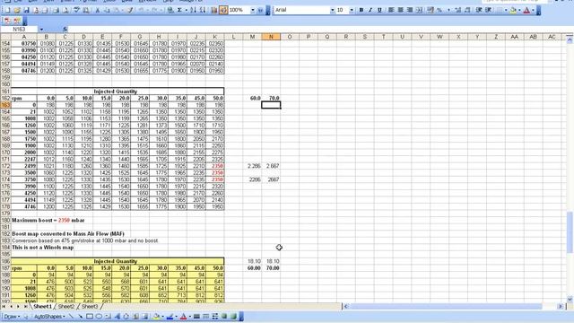This screenshot has width=574, height=323.
Task: Click the Insert Function fx button
Action: [65, 29]
